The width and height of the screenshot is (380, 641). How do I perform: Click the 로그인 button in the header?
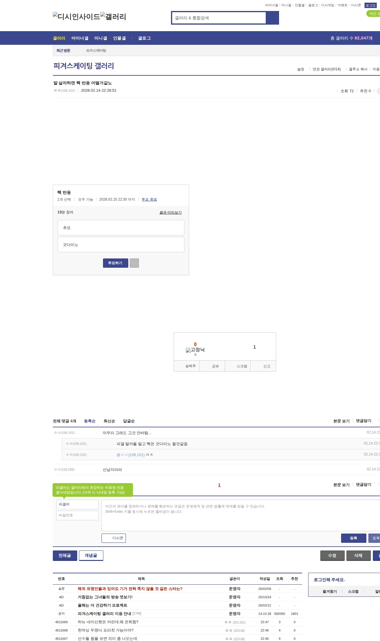[370, 5]
